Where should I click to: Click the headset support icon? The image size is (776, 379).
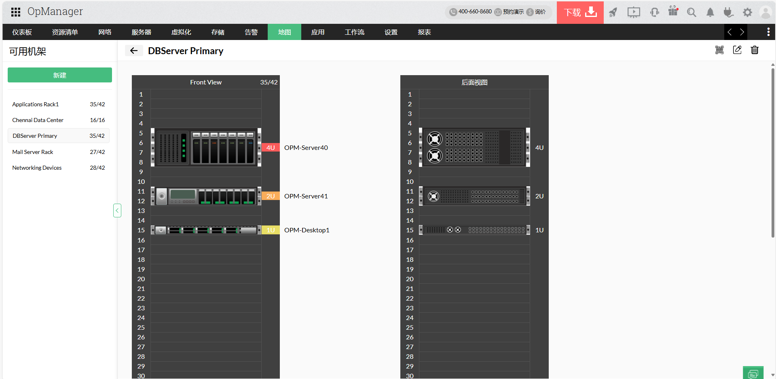pos(654,12)
